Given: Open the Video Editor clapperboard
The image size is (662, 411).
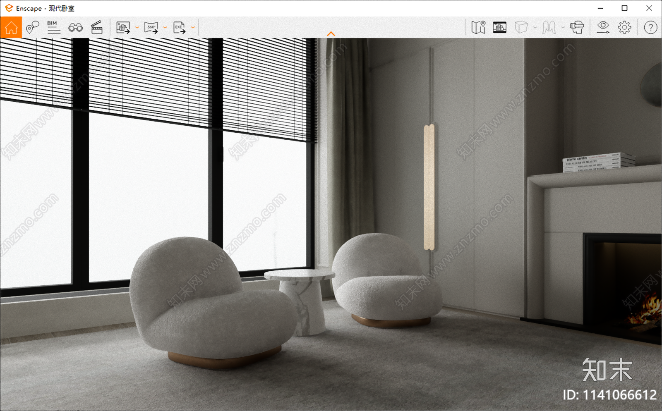Looking at the screenshot, I should (97, 28).
